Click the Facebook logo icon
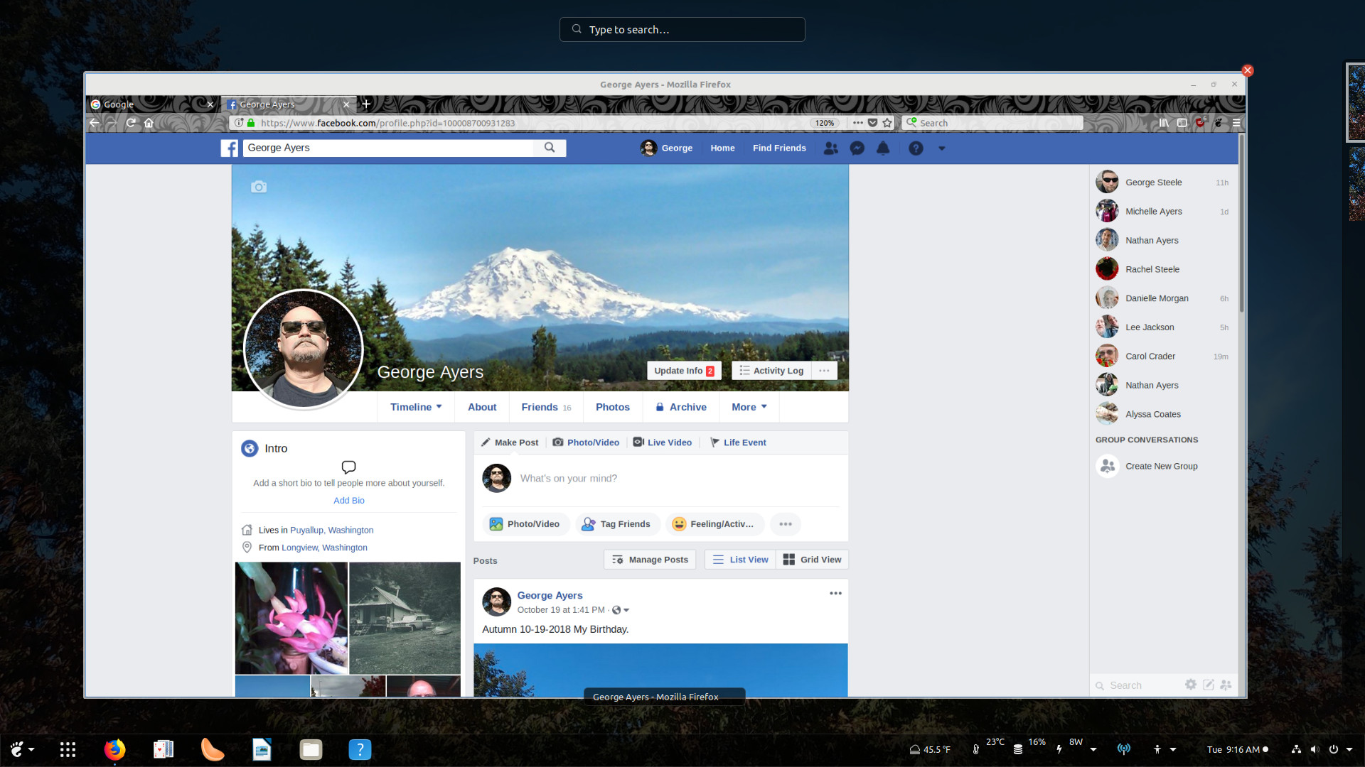 [x=229, y=148]
